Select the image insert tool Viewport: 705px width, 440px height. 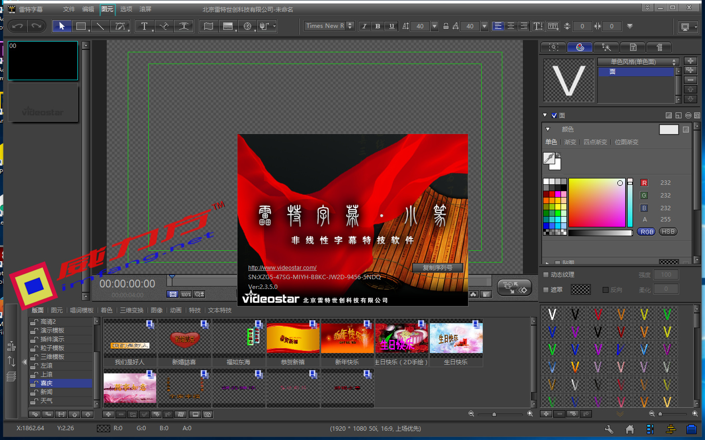[x=228, y=26]
